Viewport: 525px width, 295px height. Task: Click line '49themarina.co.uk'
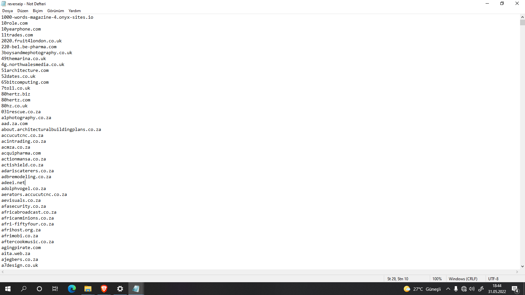tap(24, 59)
